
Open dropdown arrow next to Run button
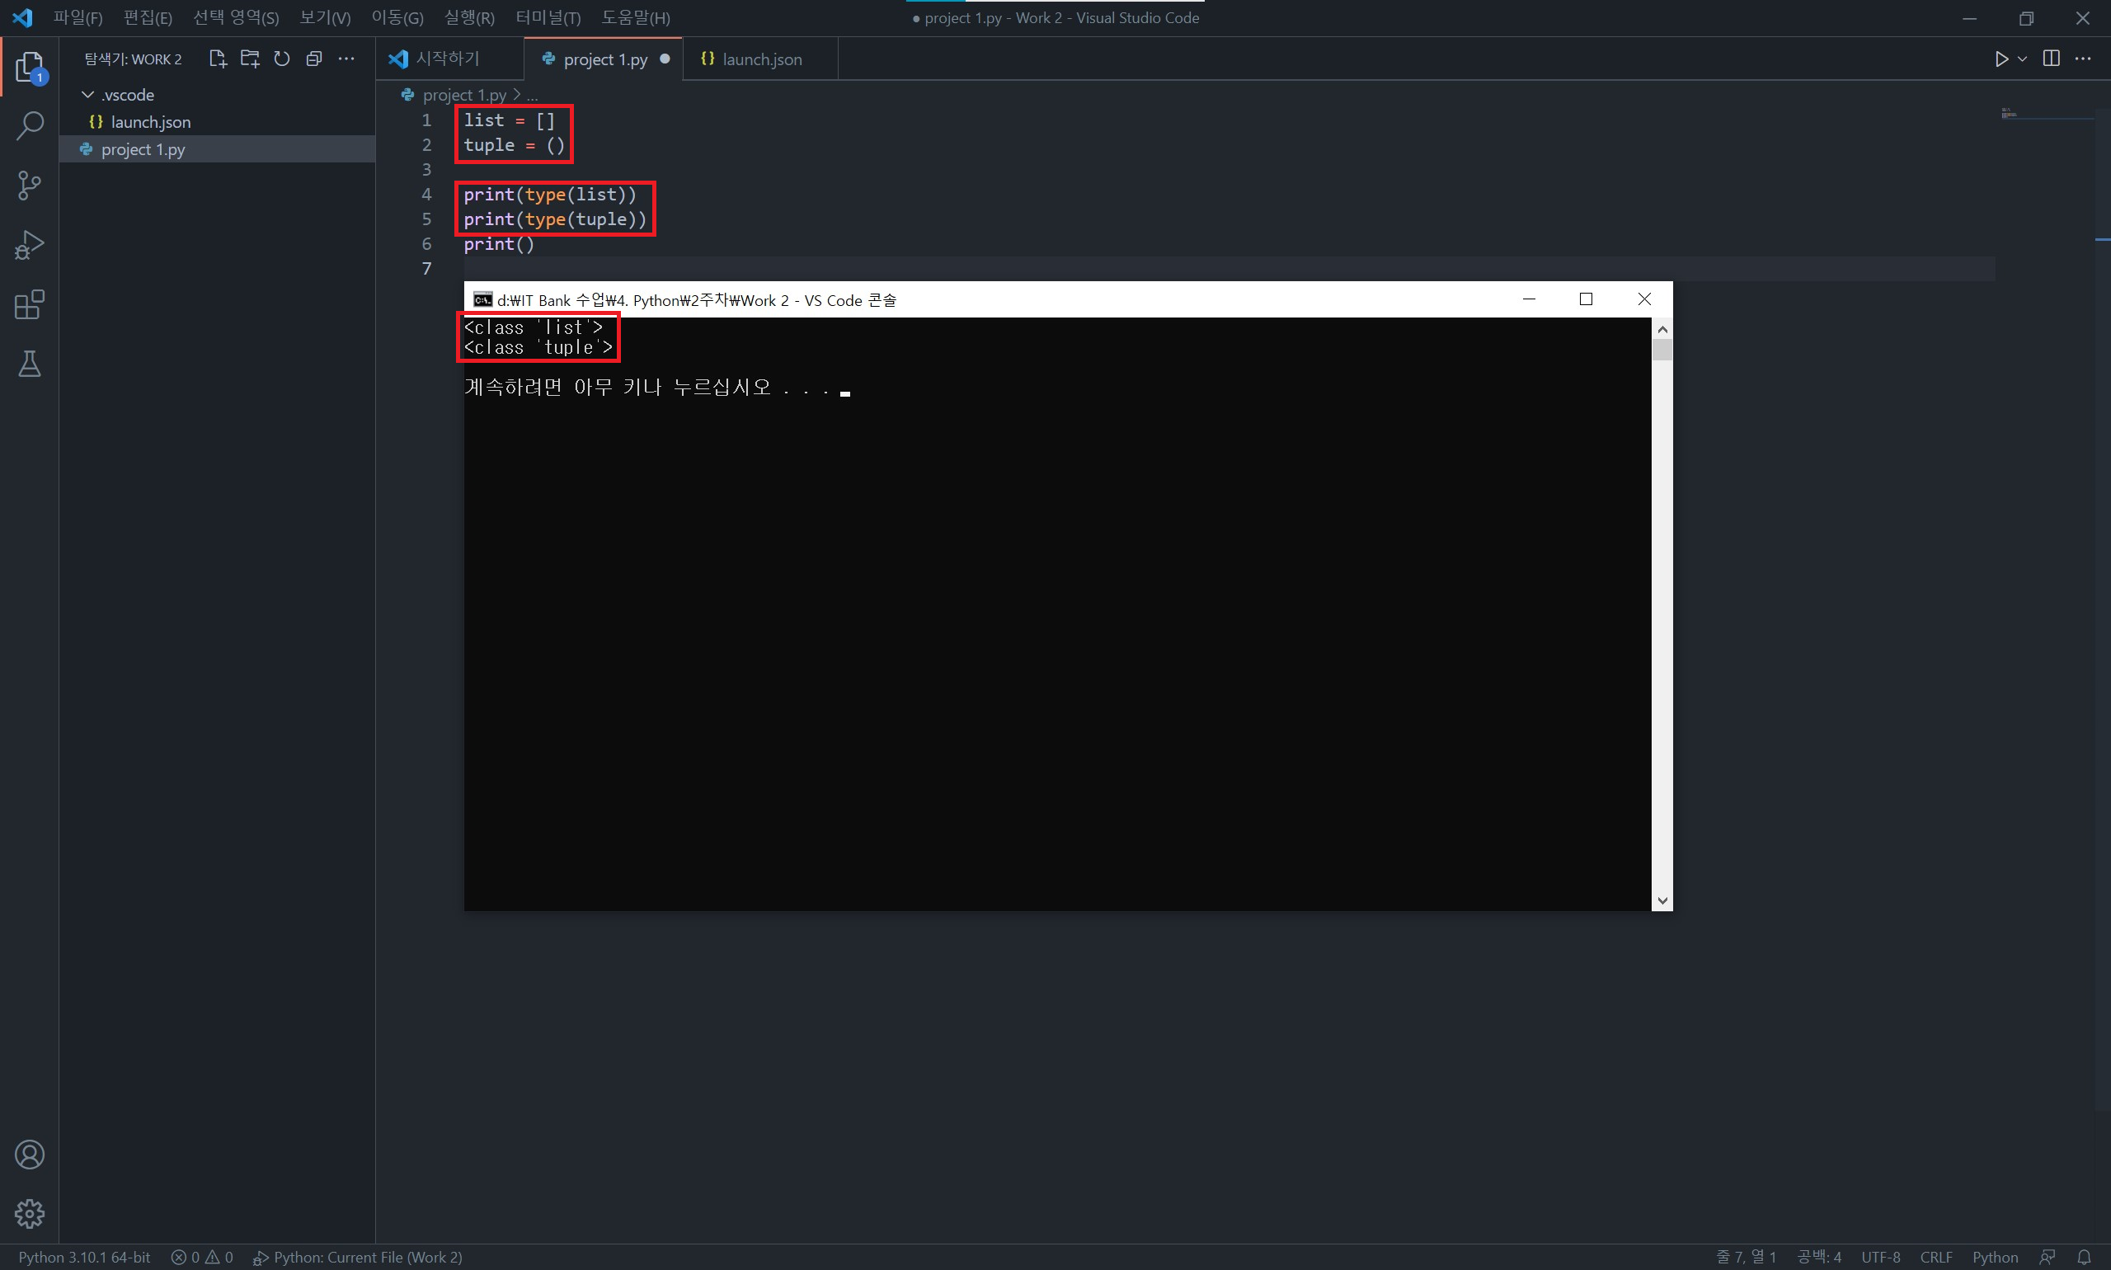[x=2022, y=59]
